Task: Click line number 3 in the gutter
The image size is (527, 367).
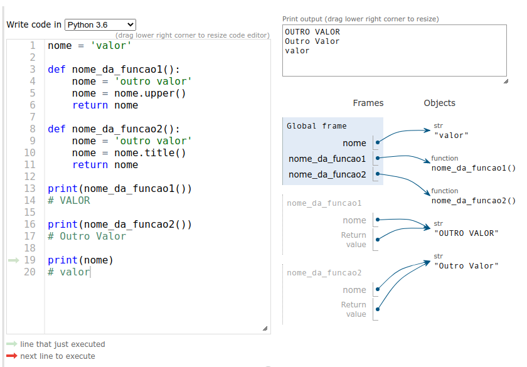Action: click(x=32, y=70)
